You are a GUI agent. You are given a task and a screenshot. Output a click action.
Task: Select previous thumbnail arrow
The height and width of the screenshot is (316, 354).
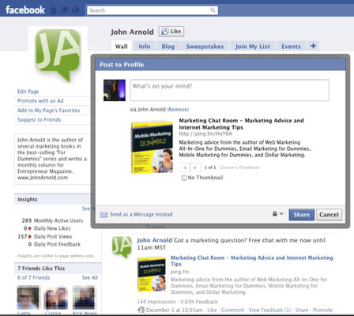point(185,167)
